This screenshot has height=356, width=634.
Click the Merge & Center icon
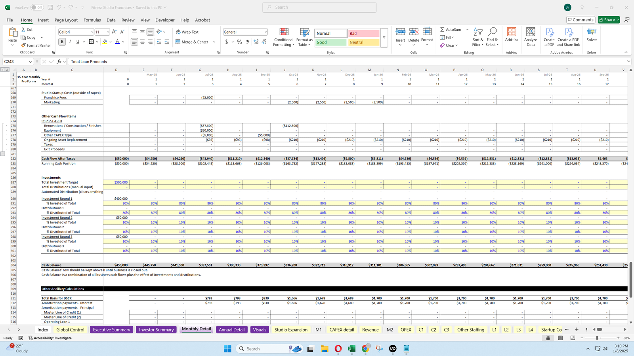178,42
